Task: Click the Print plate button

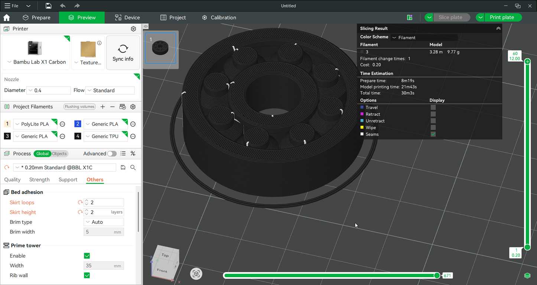Action: point(503,17)
